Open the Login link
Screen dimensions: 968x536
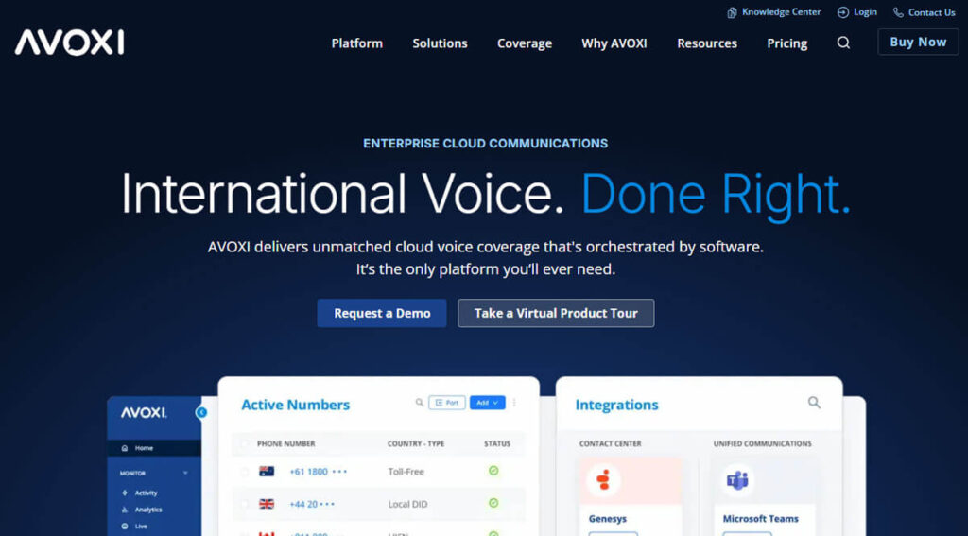pyautogui.click(x=865, y=12)
